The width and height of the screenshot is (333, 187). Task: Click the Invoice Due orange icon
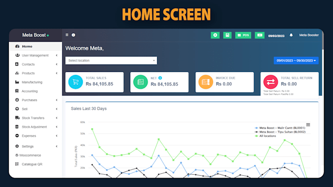[206, 82]
